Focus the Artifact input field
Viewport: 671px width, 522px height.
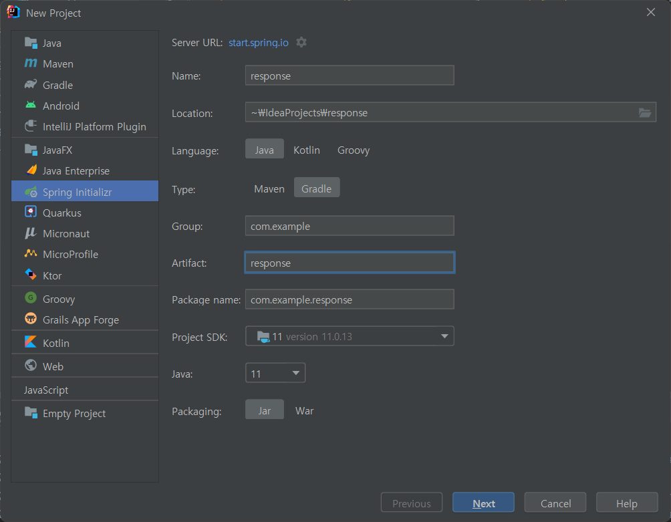click(x=350, y=262)
